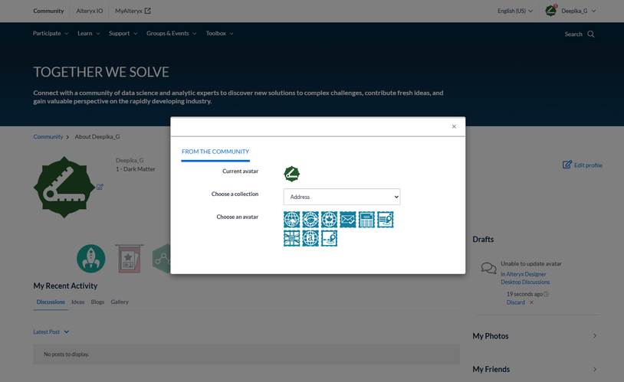Switch to the Gallery activity tab

[120, 302]
